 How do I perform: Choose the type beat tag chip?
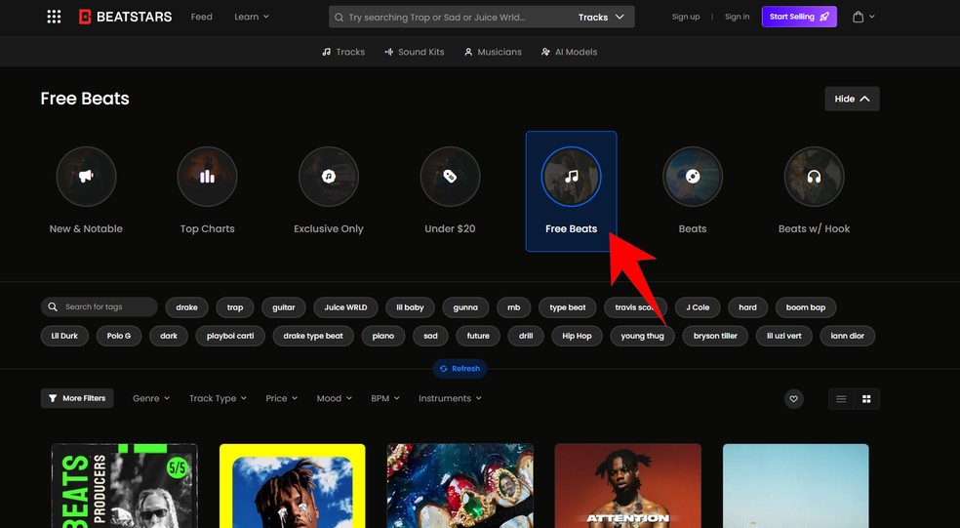[x=568, y=307]
